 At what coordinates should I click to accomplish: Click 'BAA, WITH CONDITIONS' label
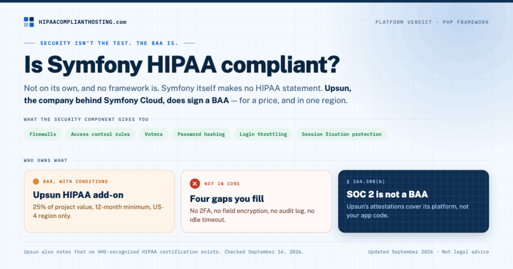[76, 181]
